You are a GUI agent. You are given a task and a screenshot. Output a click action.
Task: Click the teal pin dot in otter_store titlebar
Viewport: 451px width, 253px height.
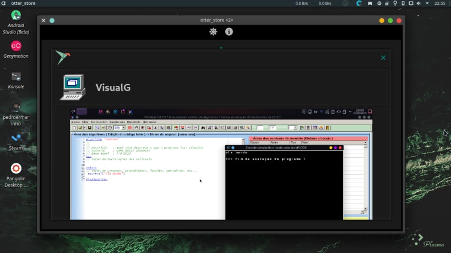pos(52,20)
